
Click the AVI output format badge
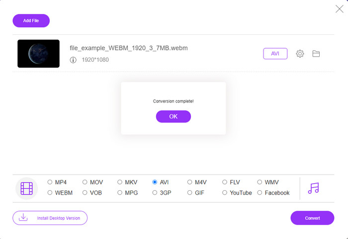click(275, 54)
